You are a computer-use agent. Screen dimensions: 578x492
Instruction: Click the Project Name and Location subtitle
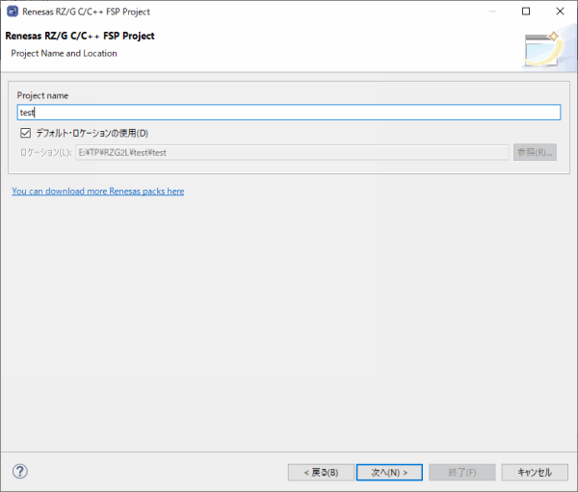65,54
